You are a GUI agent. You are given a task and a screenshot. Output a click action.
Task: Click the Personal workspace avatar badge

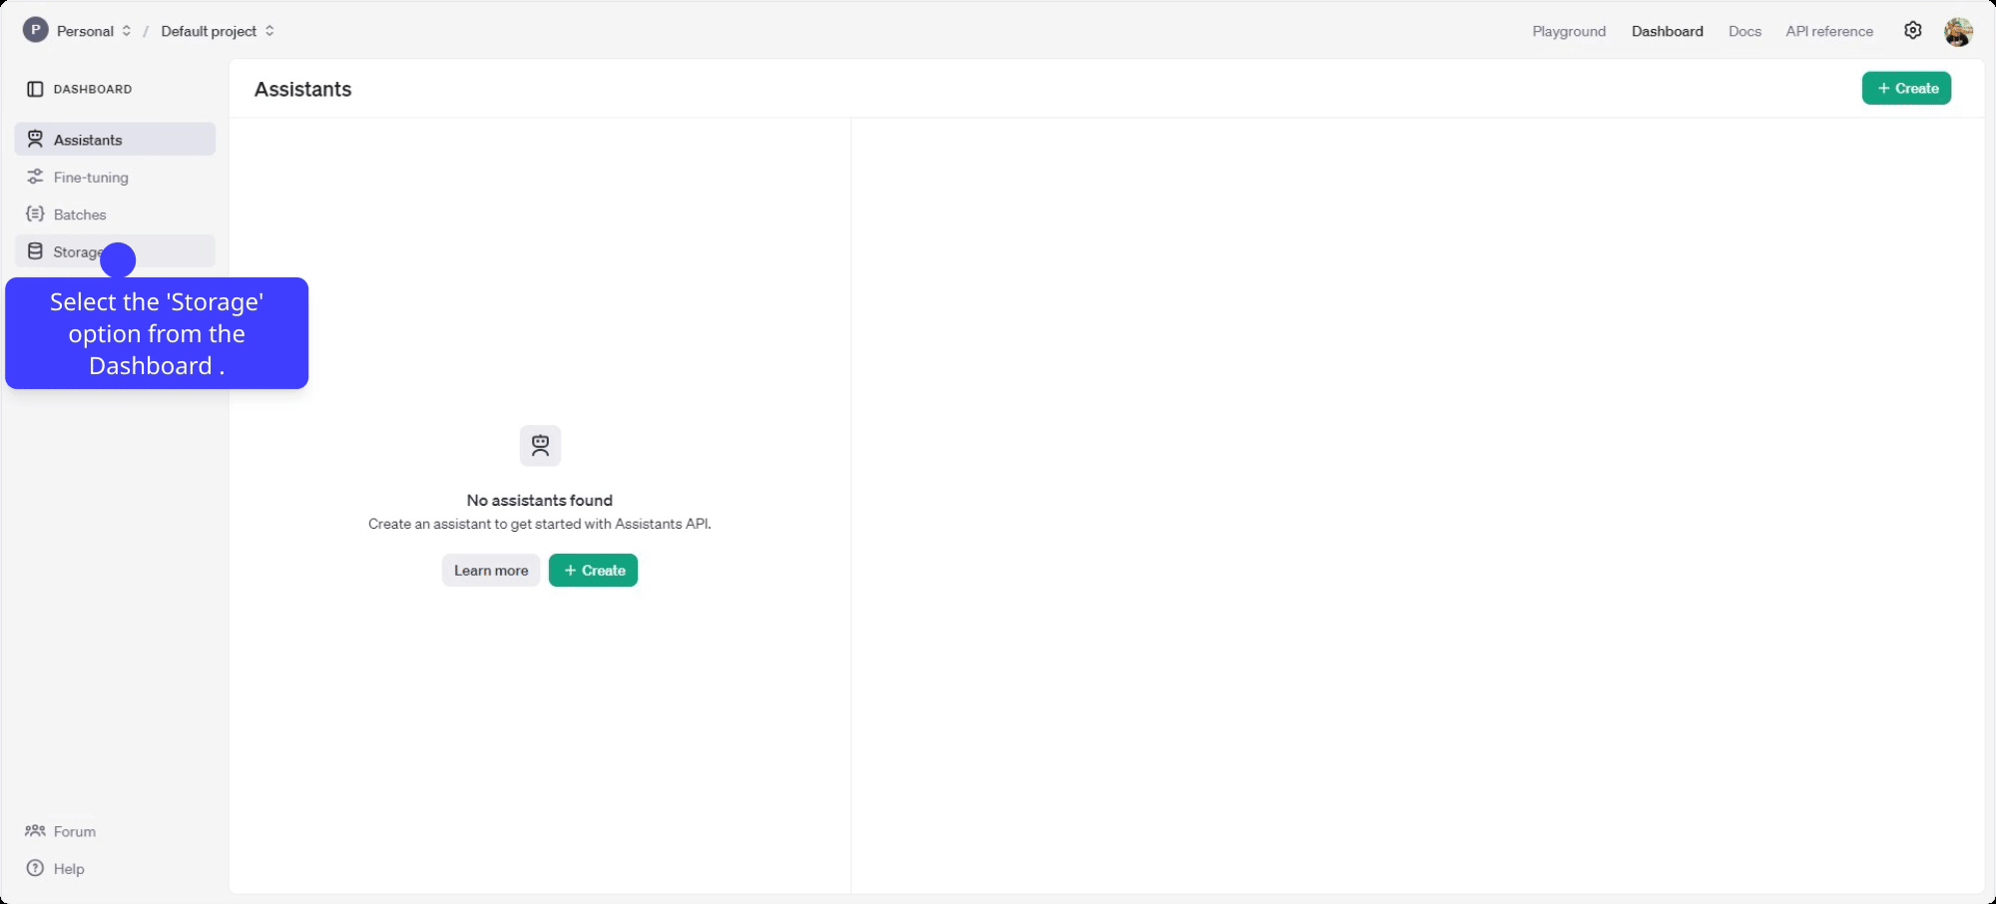35,30
